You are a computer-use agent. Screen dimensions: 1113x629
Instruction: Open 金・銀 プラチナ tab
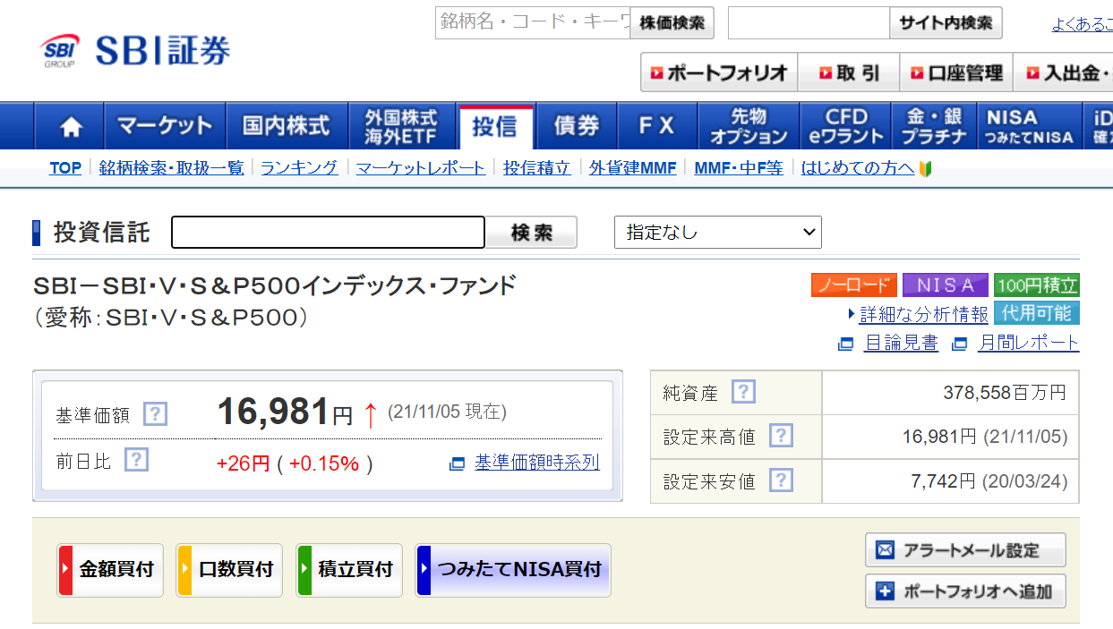934,126
